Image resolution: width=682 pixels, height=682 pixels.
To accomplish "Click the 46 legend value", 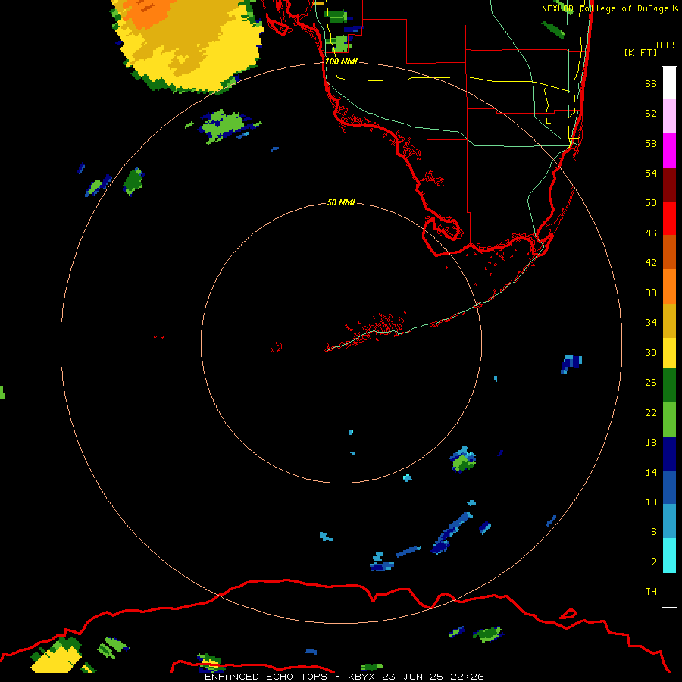I will pos(651,233).
